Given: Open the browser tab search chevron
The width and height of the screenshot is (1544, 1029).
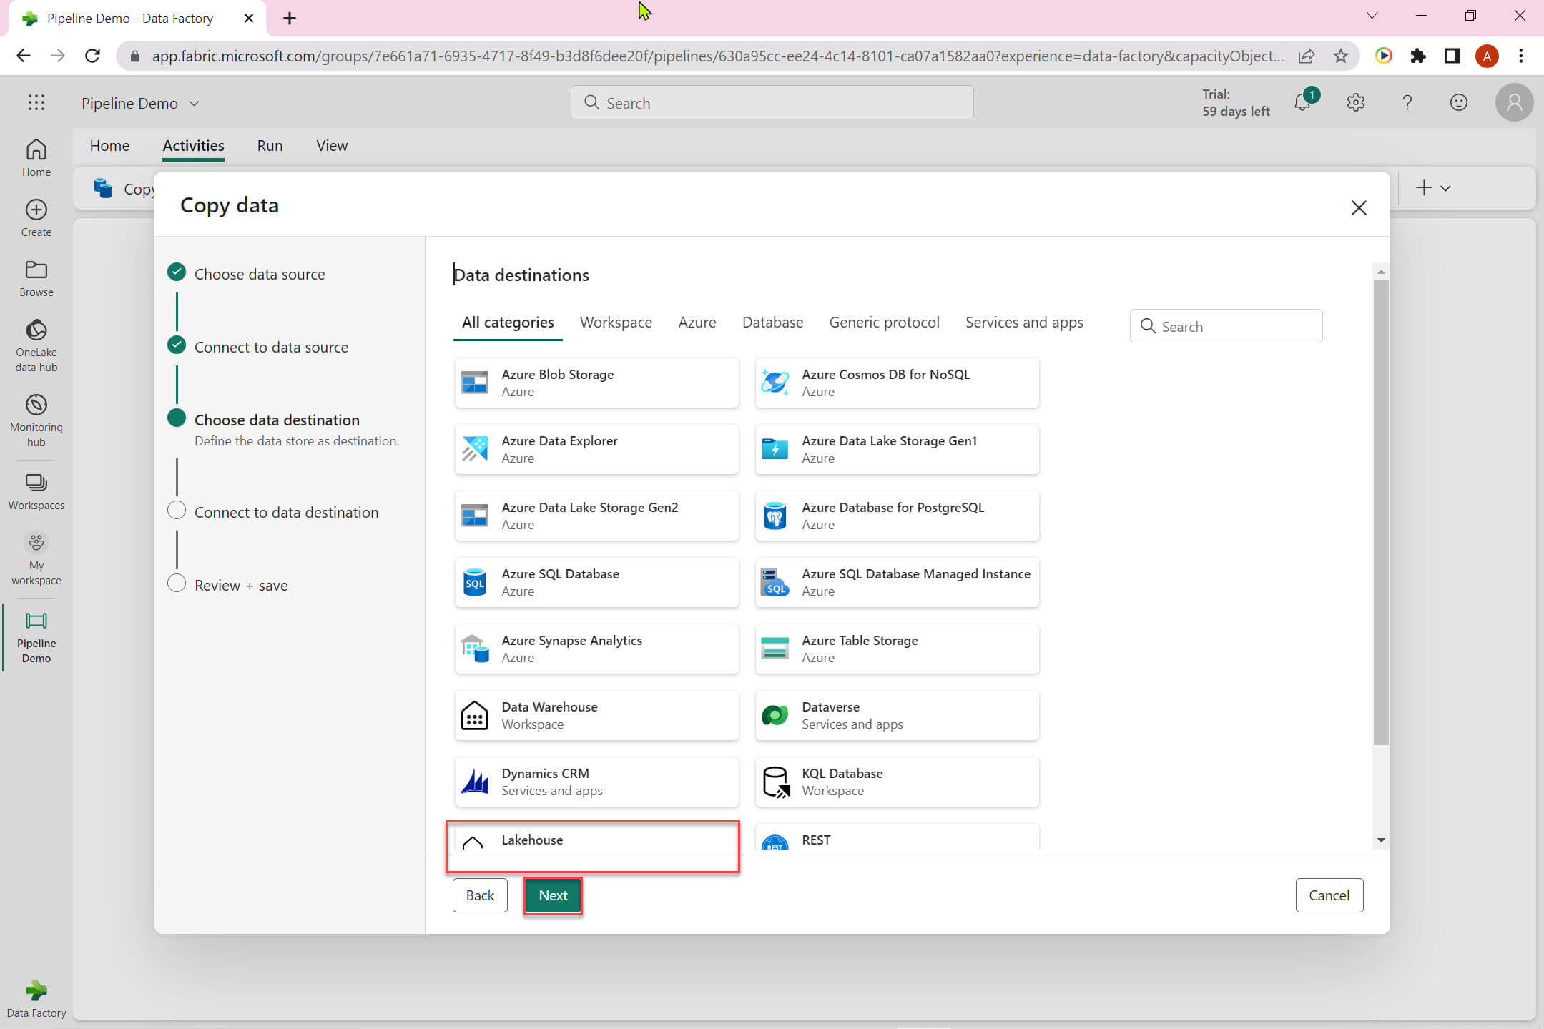Looking at the screenshot, I should [x=1372, y=16].
